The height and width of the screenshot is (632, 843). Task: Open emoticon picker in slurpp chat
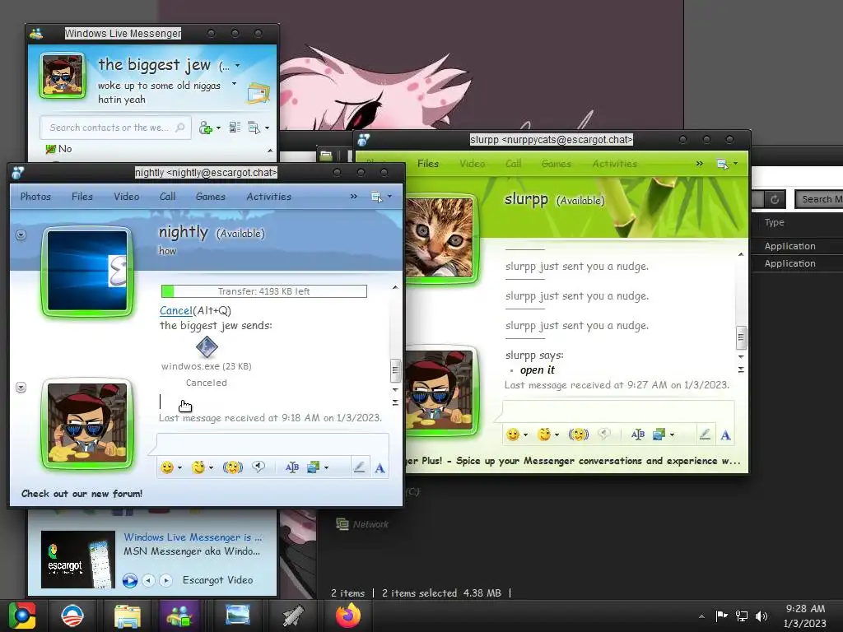click(x=513, y=434)
